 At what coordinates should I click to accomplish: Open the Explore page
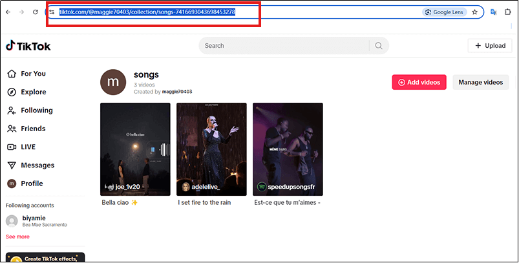pyautogui.click(x=34, y=92)
